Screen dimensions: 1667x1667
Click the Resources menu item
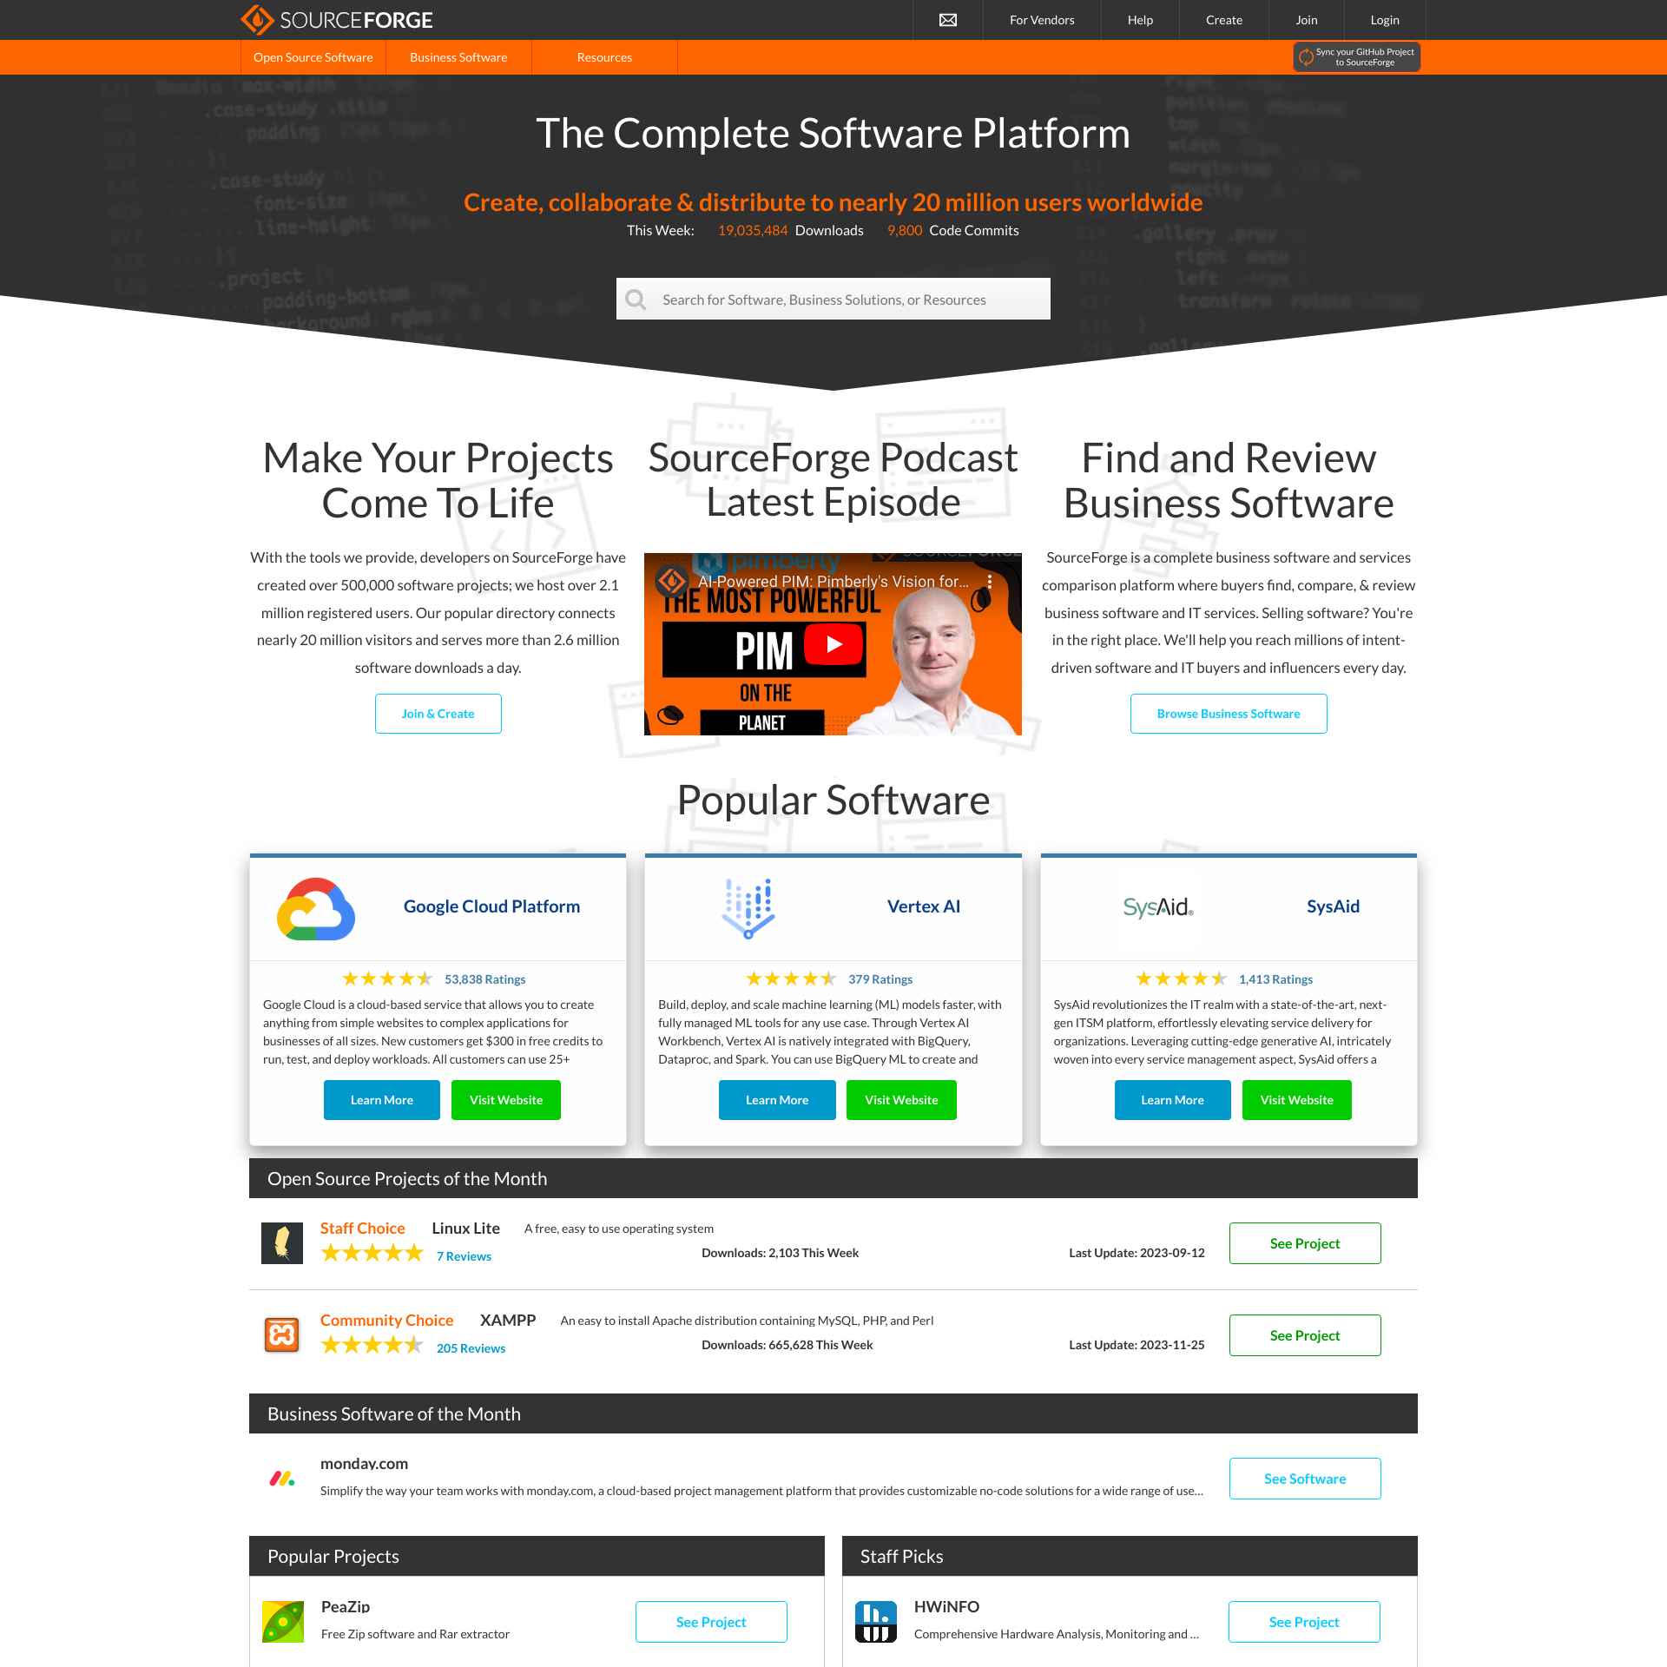[604, 56]
